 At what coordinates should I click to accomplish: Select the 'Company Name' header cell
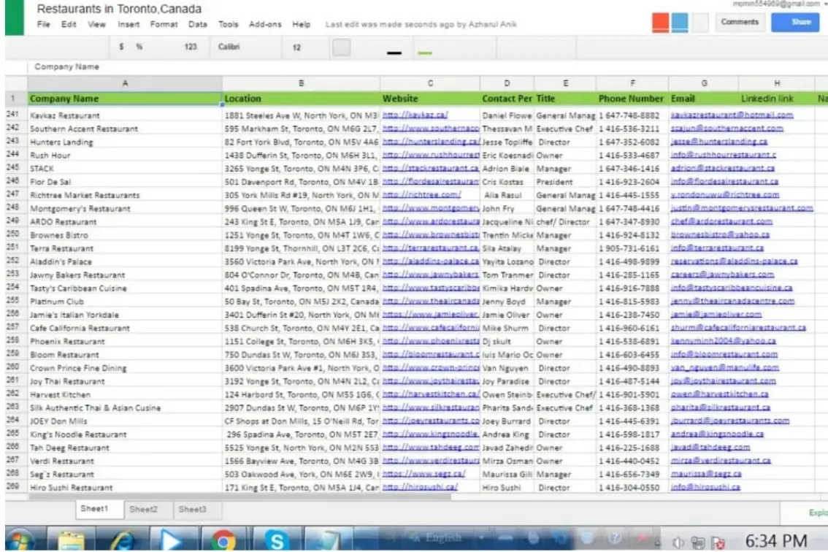point(125,99)
